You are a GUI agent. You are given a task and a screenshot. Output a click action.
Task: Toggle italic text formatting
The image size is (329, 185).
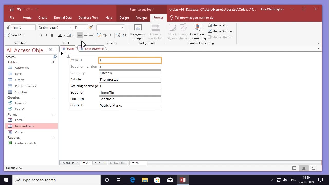pos(46,35)
